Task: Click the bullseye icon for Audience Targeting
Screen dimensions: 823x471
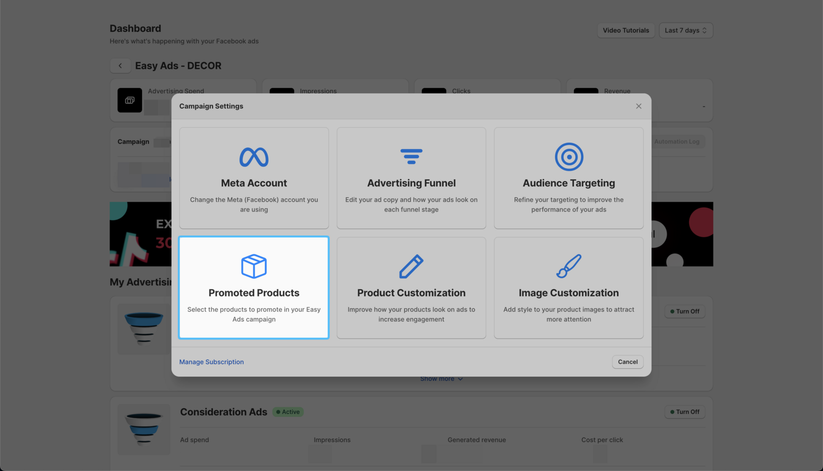Action: pyautogui.click(x=568, y=156)
